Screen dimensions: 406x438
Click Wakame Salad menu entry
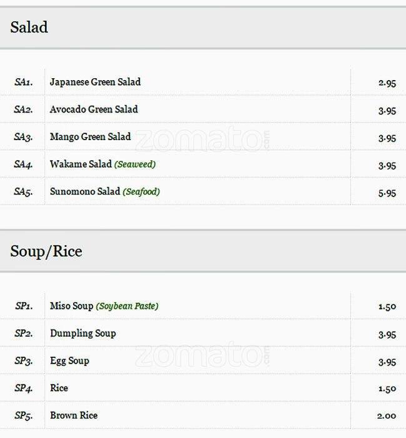(x=81, y=165)
